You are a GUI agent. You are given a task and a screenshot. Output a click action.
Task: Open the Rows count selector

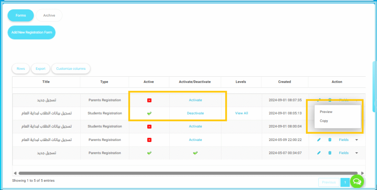click(x=21, y=69)
